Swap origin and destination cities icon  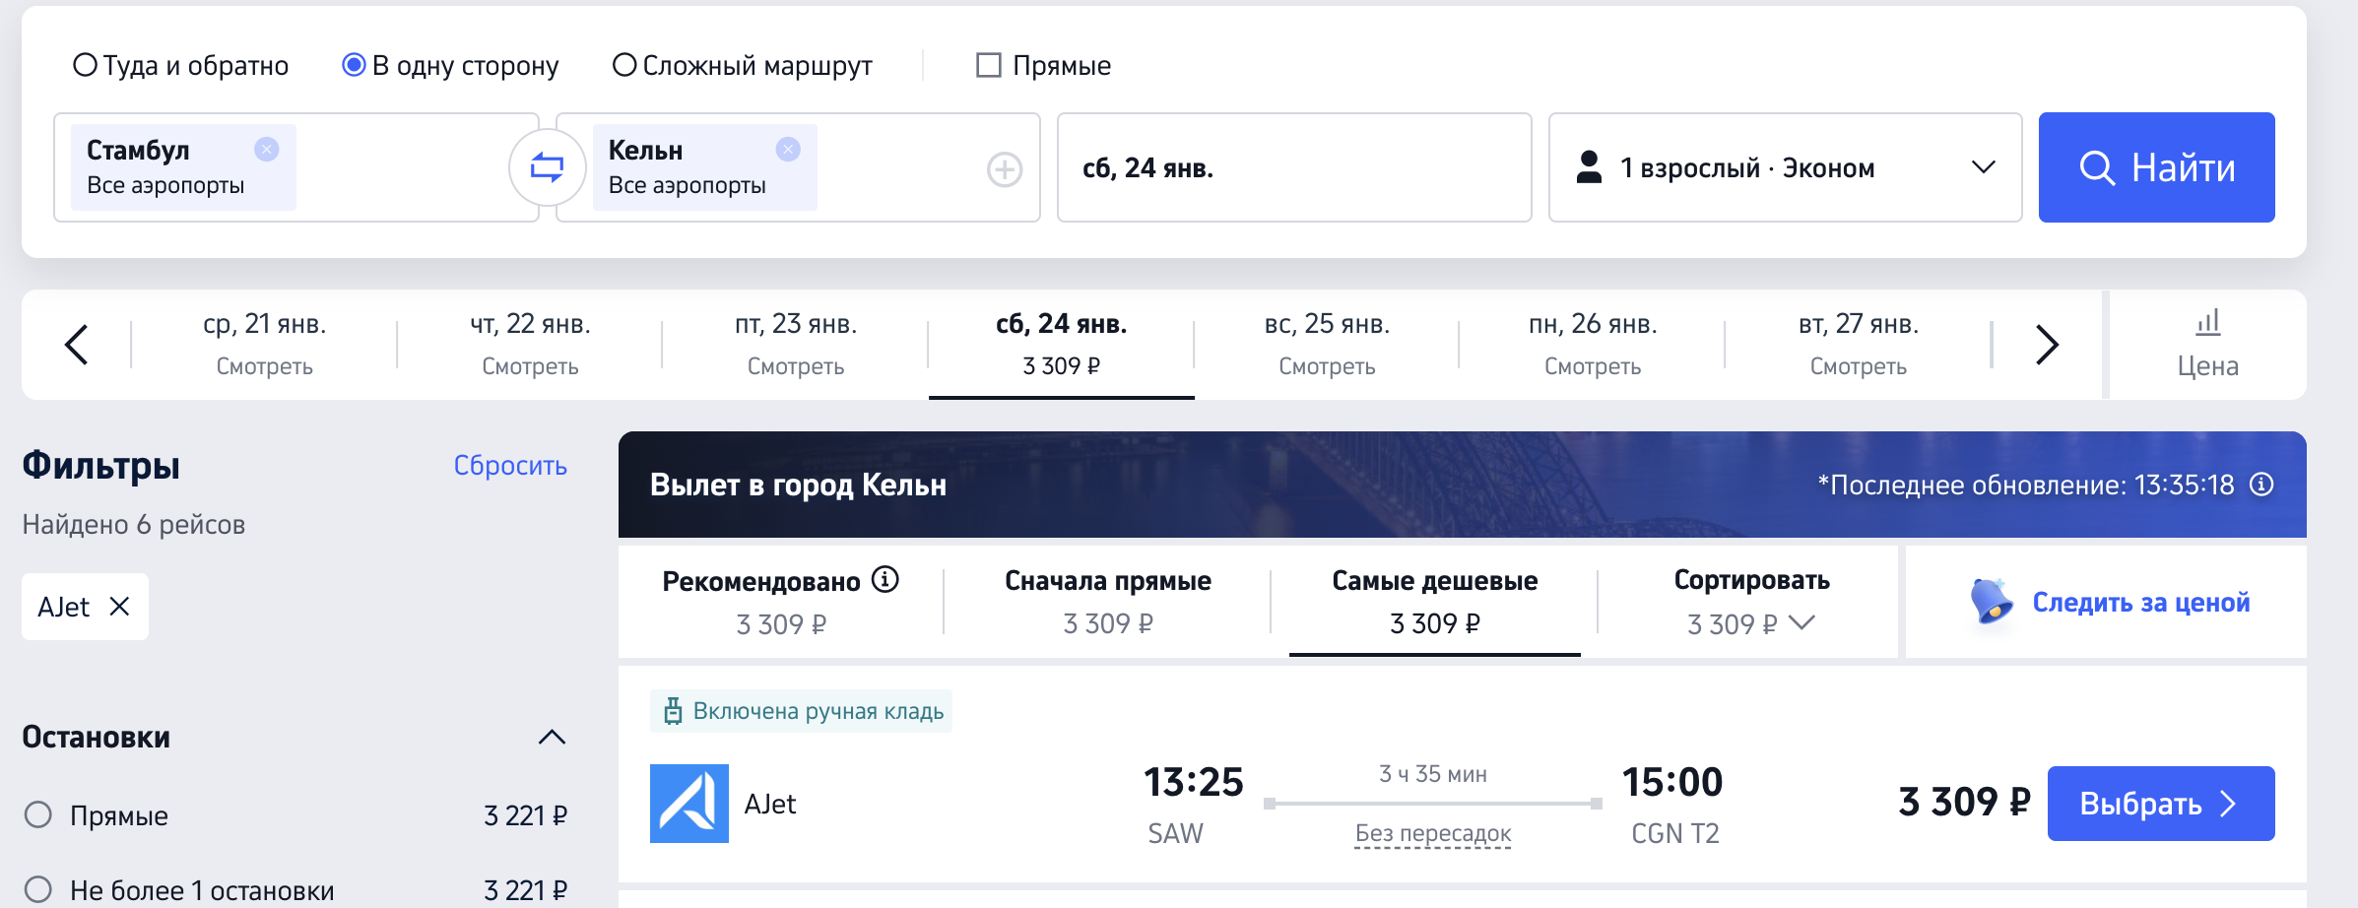tap(547, 167)
